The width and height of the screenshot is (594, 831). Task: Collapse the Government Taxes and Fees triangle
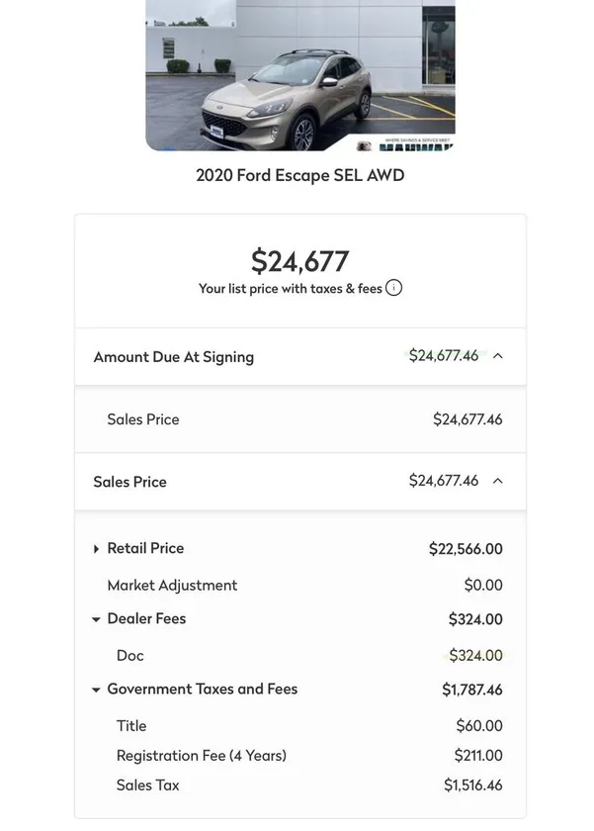(x=96, y=690)
